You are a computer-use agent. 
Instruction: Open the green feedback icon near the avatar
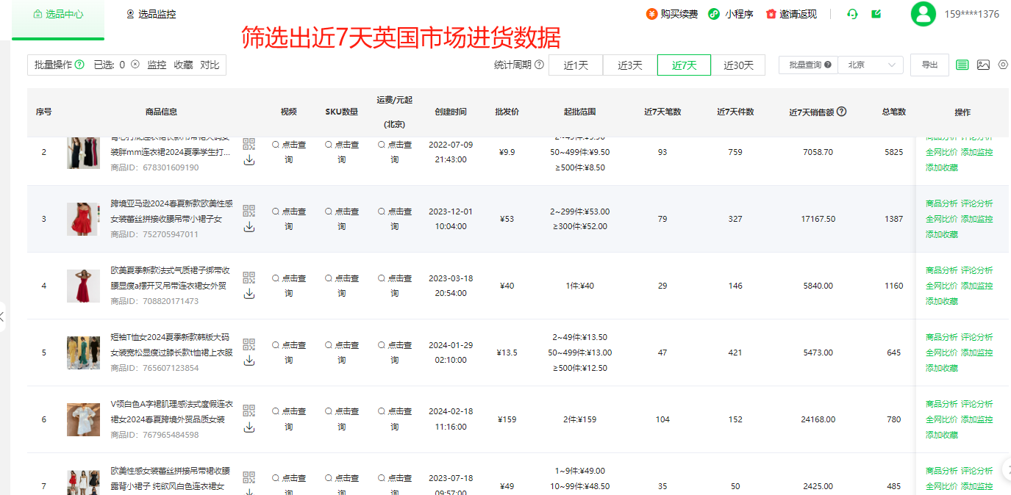click(876, 14)
